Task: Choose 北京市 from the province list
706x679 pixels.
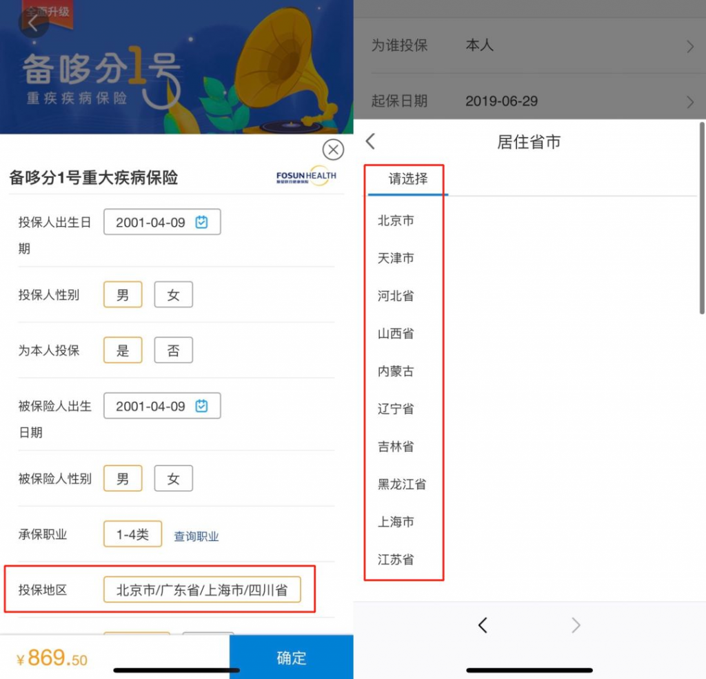Action: (396, 221)
